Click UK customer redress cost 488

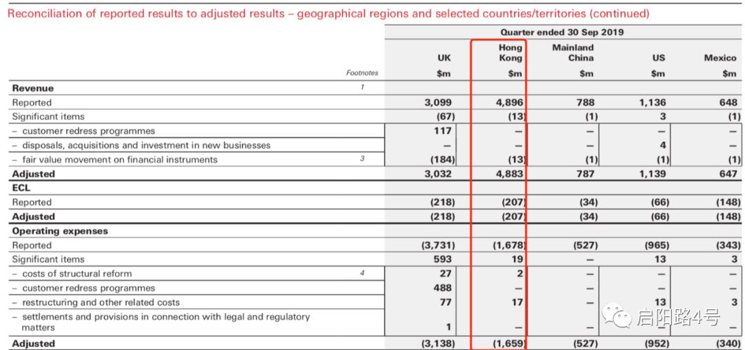[441, 288]
